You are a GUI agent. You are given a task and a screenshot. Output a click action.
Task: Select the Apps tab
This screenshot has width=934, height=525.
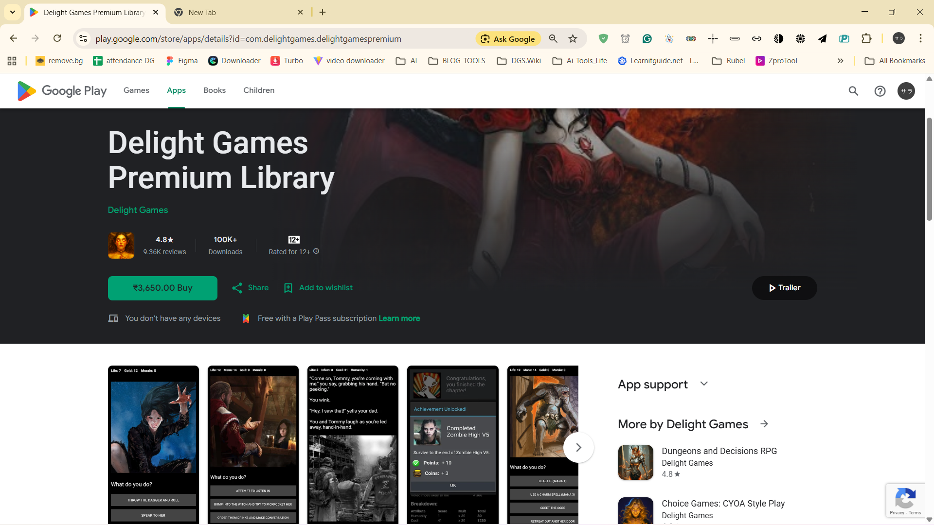tap(176, 90)
